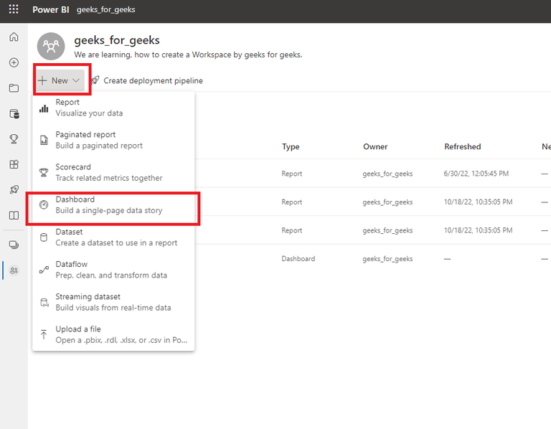Click the Report bar chart icon
The width and height of the screenshot is (551, 429).
[x=44, y=108]
